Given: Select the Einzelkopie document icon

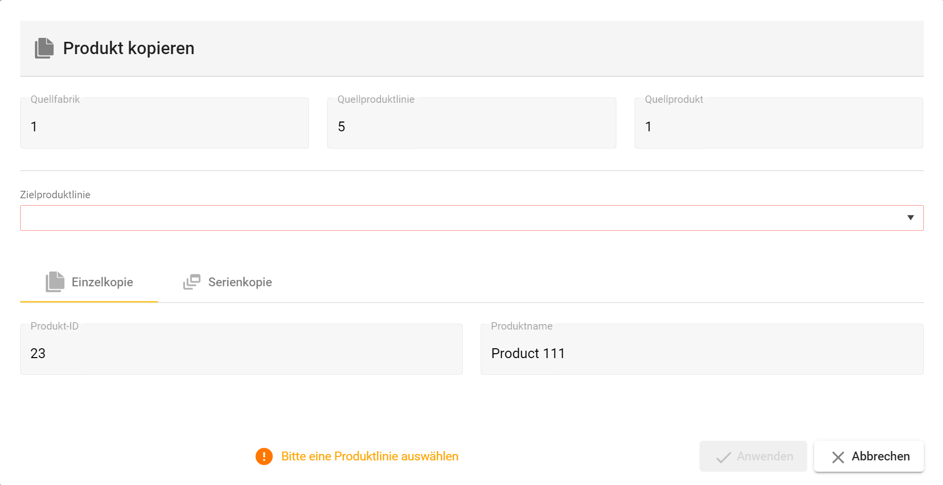Looking at the screenshot, I should (x=54, y=281).
